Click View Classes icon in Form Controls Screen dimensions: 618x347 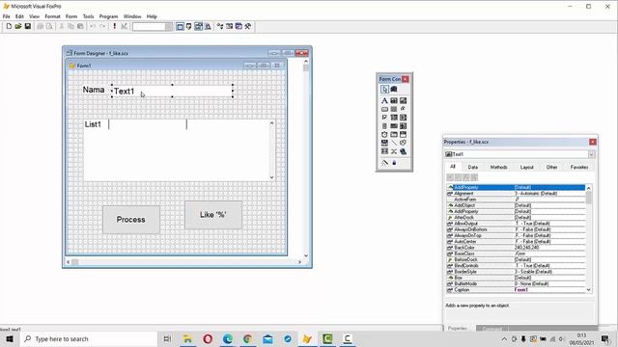tap(394, 90)
